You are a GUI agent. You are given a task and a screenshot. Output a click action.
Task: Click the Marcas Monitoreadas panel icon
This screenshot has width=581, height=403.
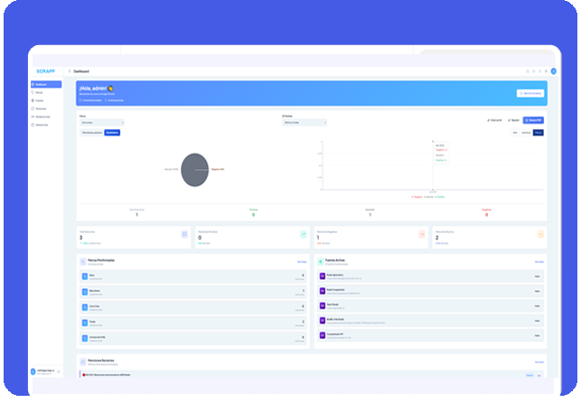(x=83, y=261)
